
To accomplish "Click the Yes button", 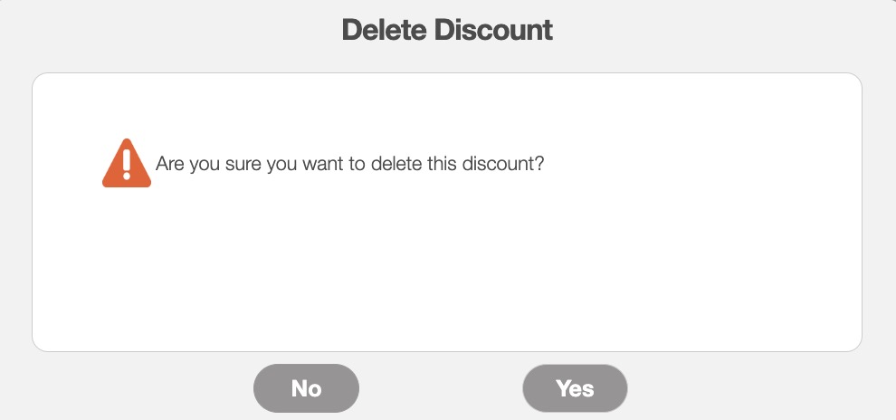I will coord(575,388).
